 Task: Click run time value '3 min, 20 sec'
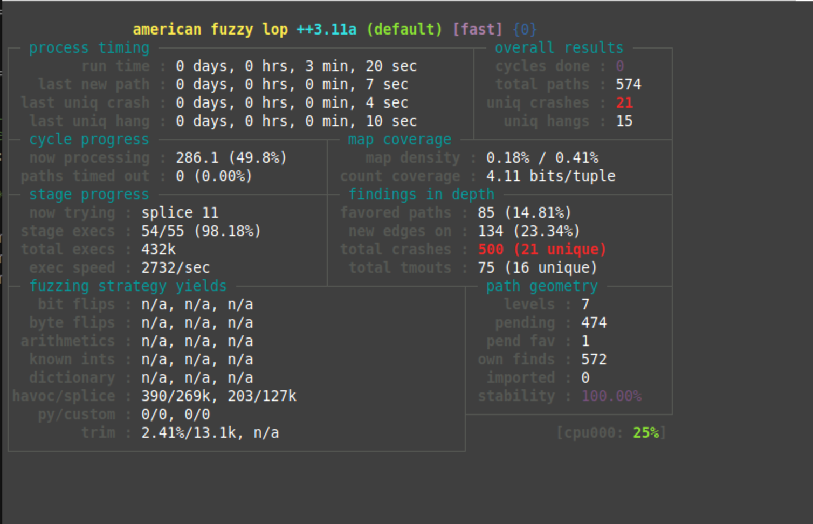point(361,66)
